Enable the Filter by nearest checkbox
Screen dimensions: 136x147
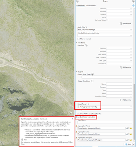(x=78, y=39)
